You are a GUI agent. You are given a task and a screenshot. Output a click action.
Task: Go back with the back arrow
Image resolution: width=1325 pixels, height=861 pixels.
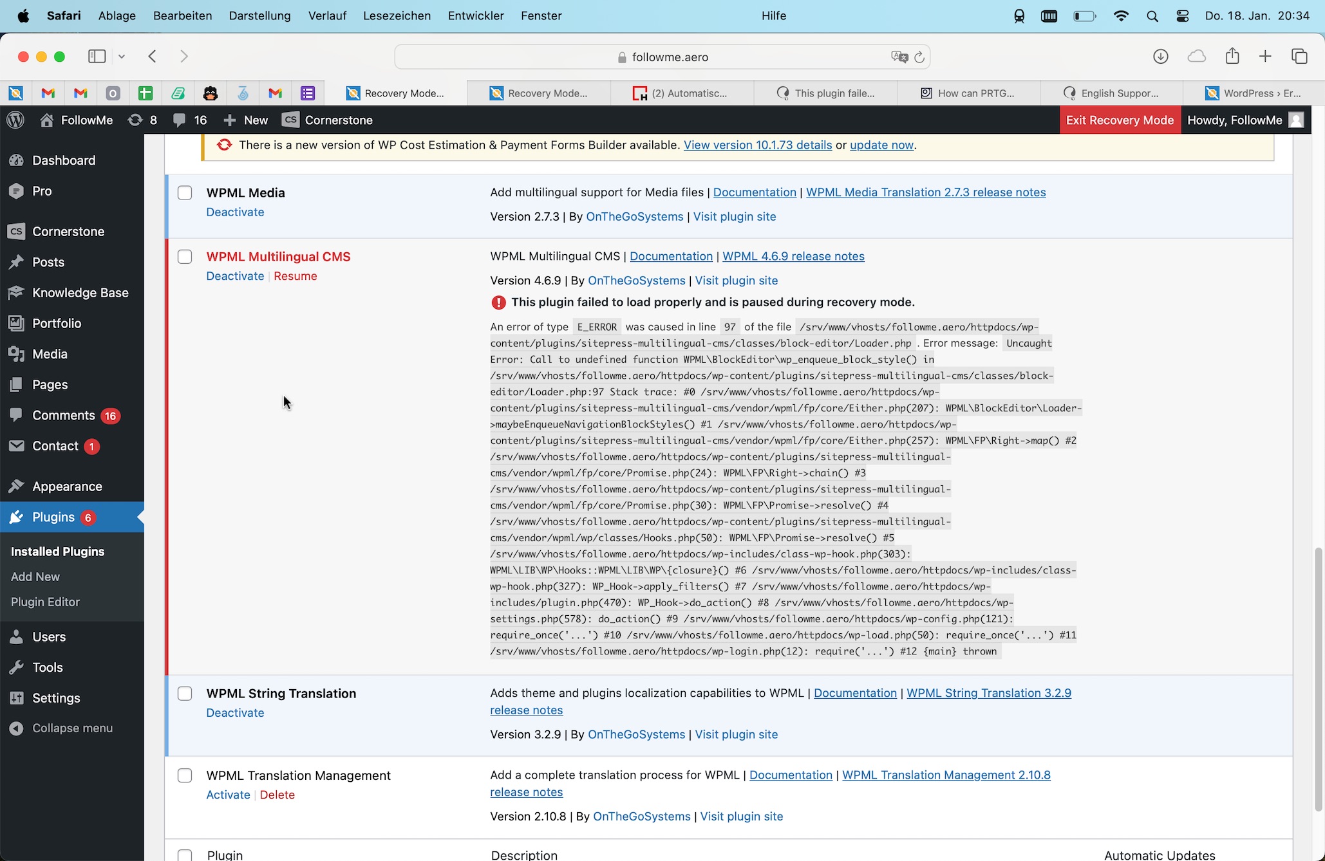(153, 57)
